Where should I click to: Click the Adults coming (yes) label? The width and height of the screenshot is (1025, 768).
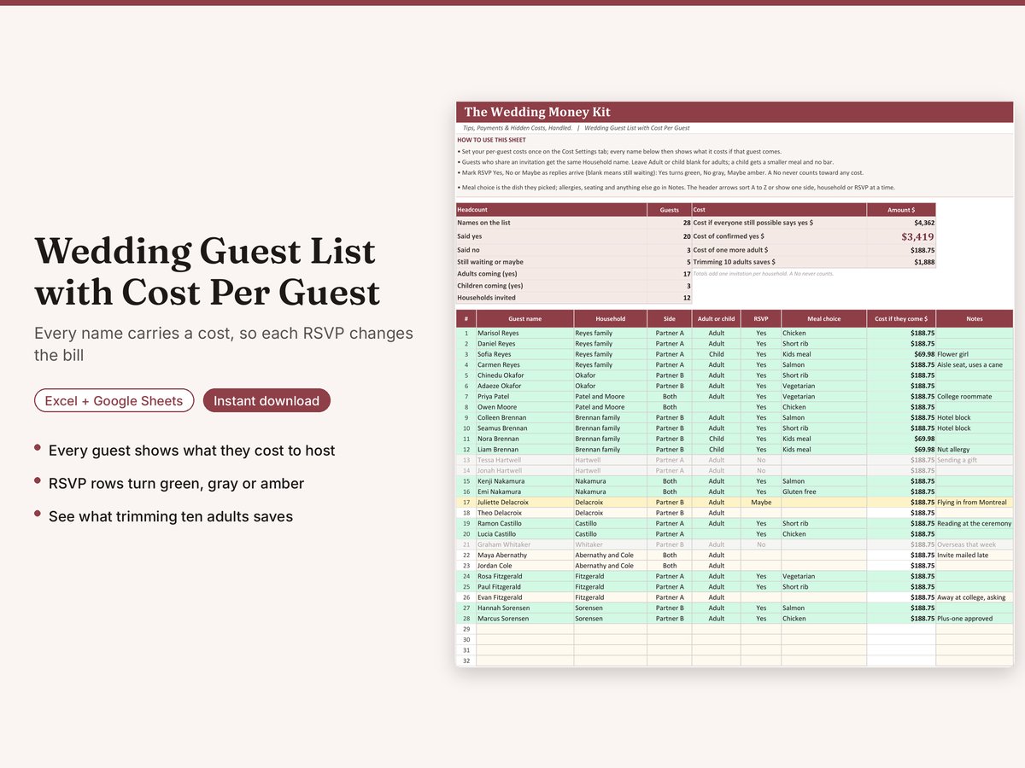click(x=487, y=274)
